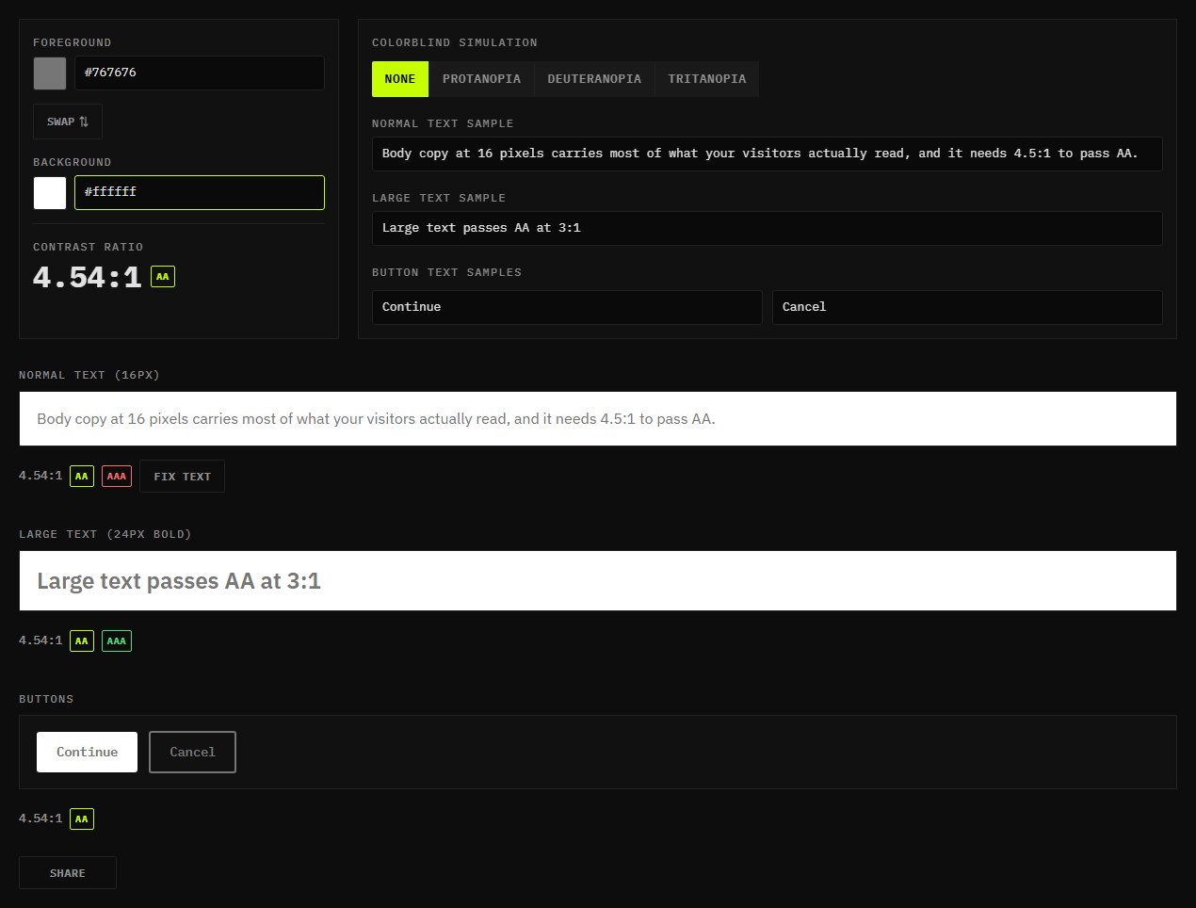Click the Buttons section heading
This screenshot has height=908, width=1196.
pyautogui.click(x=46, y=699)
